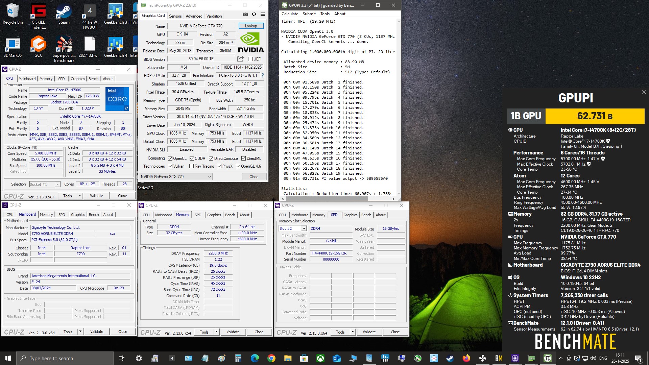Open the Slot #2 memory slot dropdown
This screenshot has width=649, height=365.
point(293,228)
